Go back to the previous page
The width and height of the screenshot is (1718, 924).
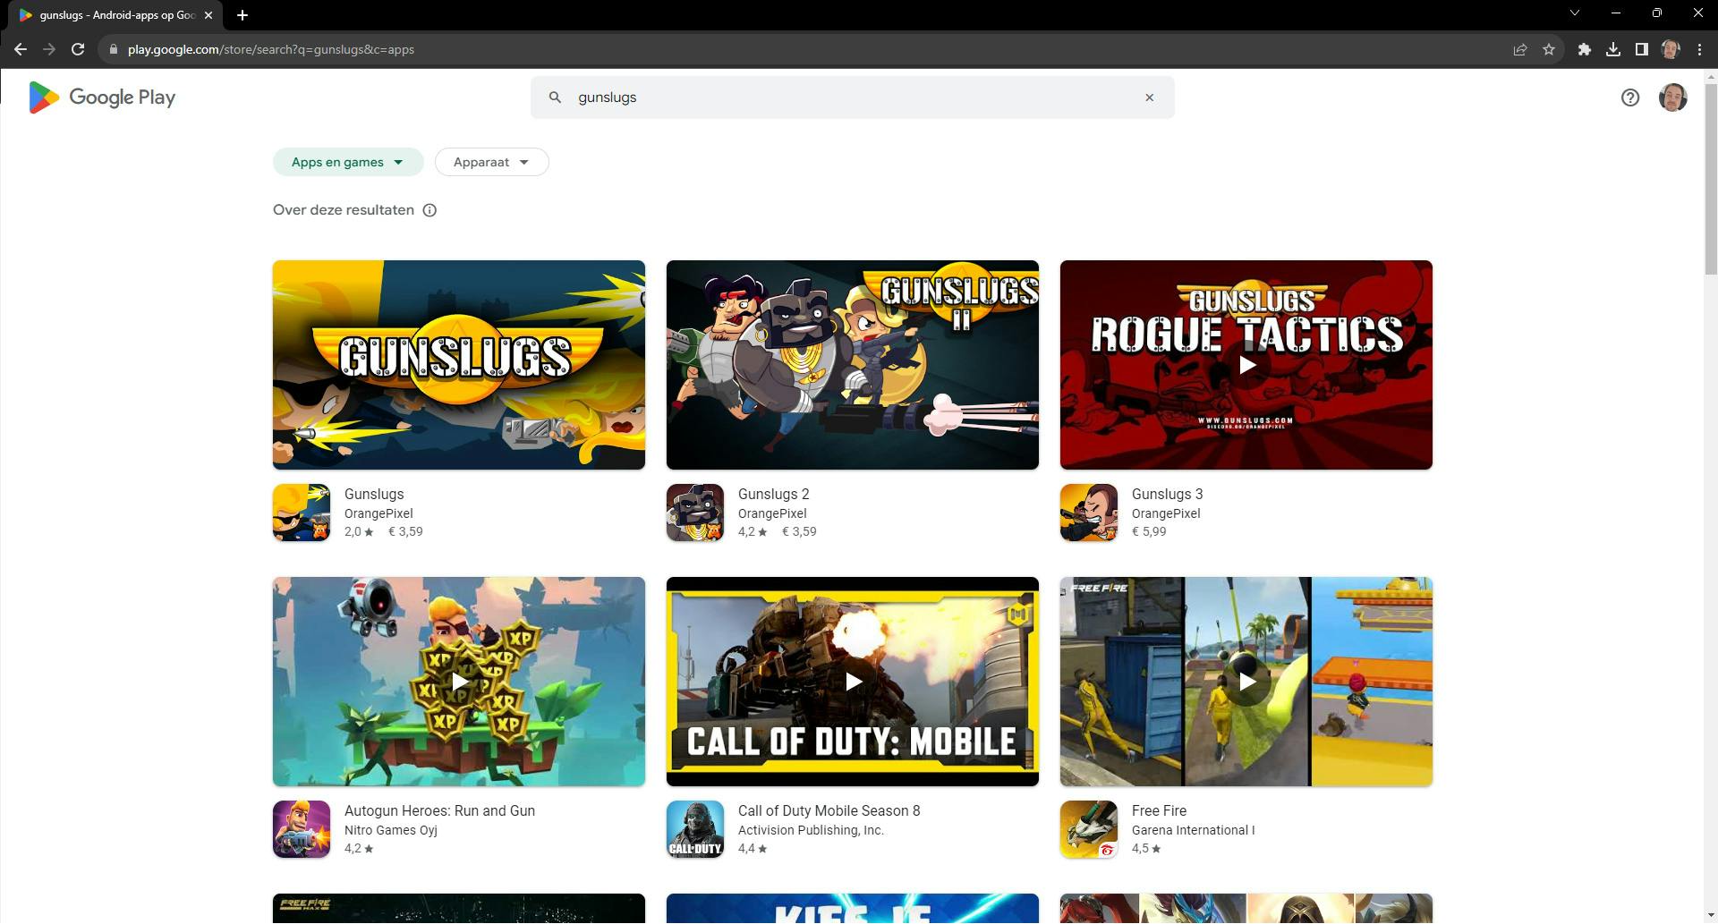click(x=21, y=49)
